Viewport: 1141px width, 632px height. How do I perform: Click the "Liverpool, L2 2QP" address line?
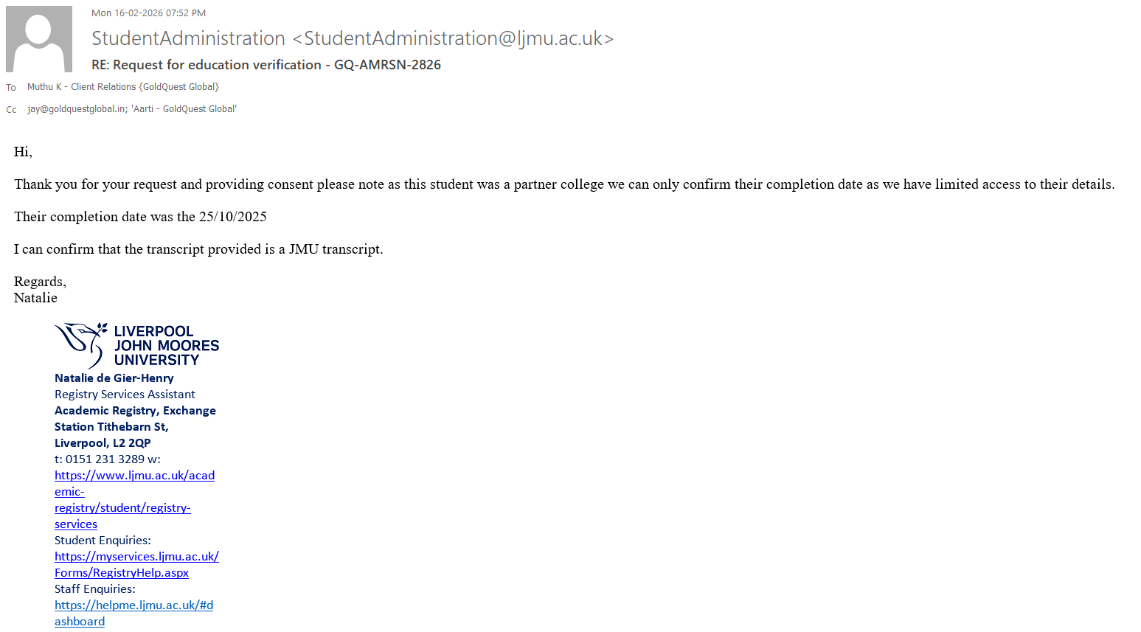click(x=103, y=443)
